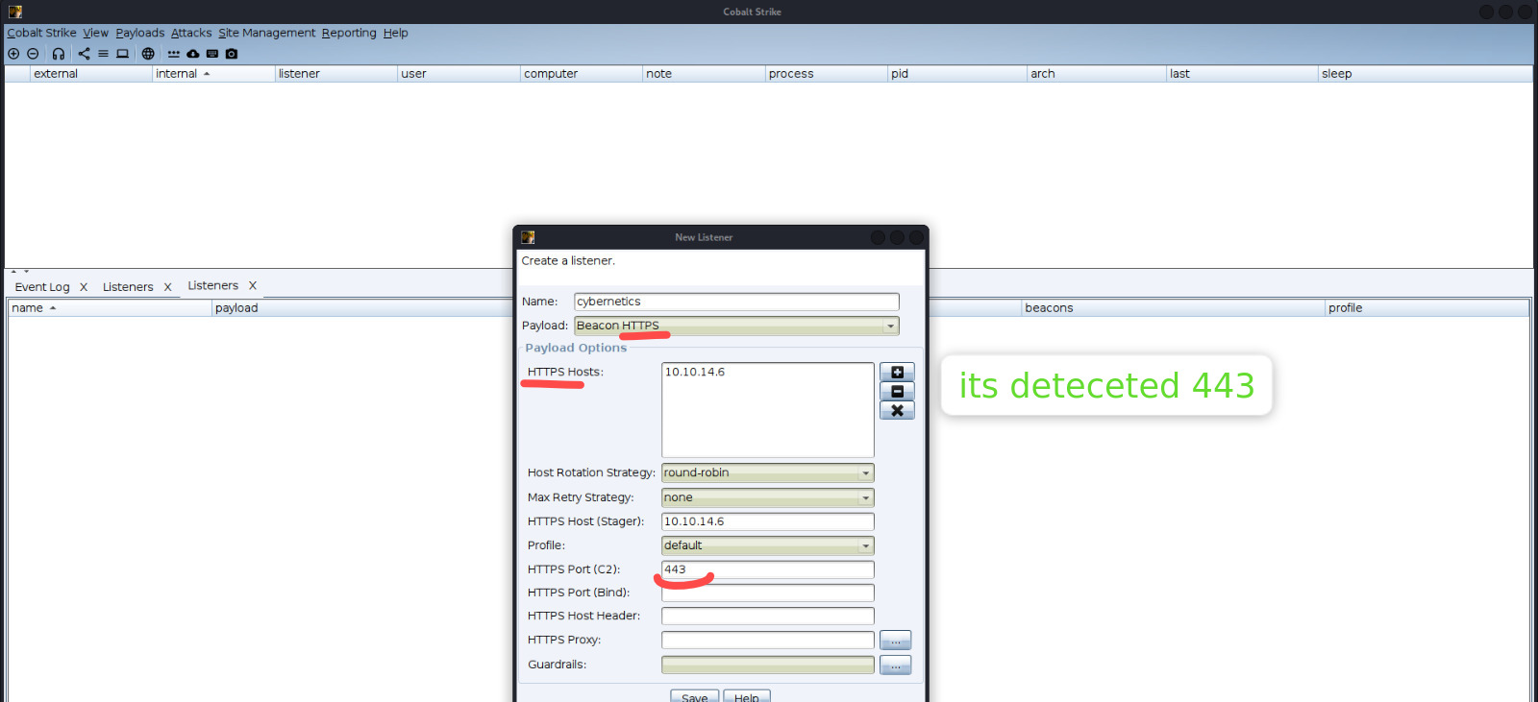Expand Max Retry Strategy dropdown
The height and width of the screenshot is (702, 1538).
[x=768, y=497]
